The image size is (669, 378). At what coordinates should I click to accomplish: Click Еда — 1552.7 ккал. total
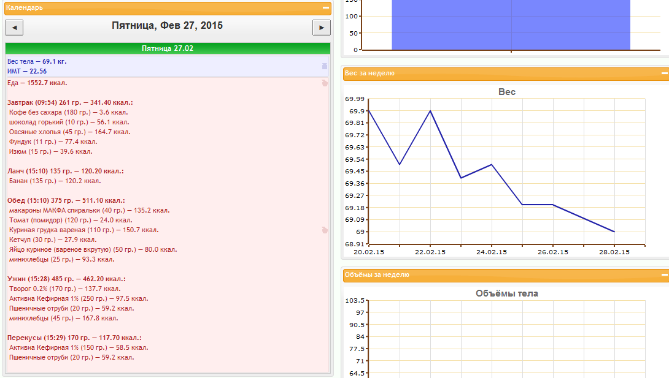37,83
